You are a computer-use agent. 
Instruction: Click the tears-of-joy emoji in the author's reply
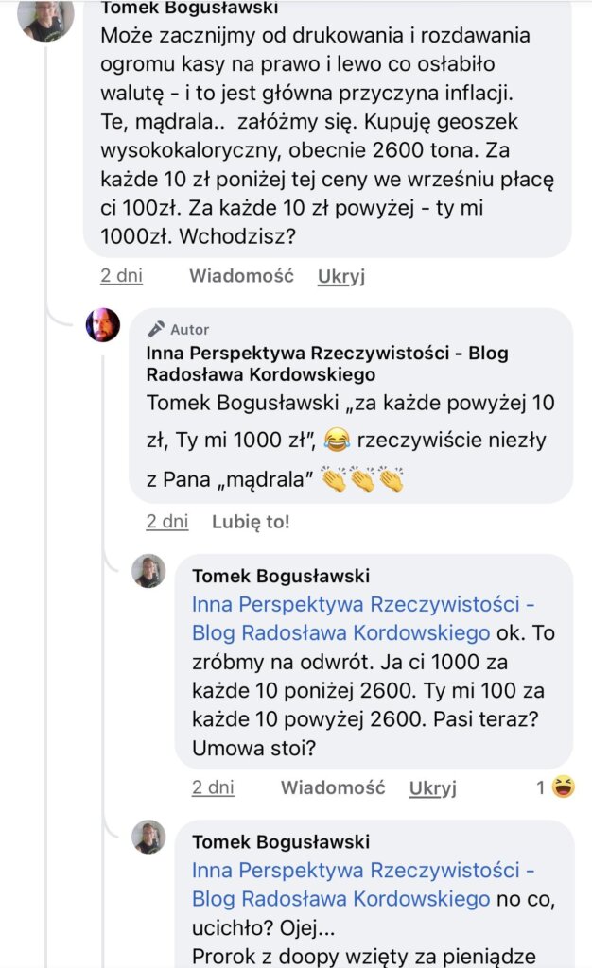click(335, 439)
